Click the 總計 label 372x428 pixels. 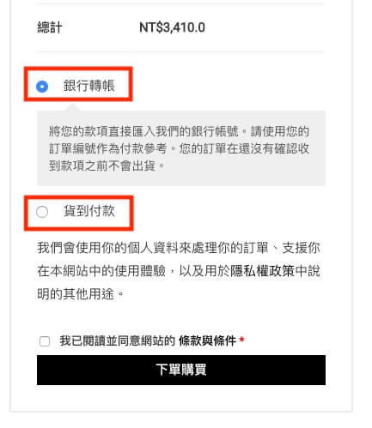point(50,27)
